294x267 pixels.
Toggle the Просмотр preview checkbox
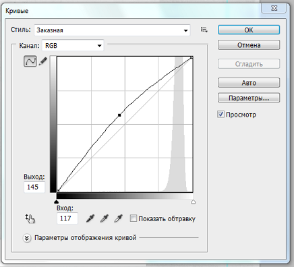coord(220,115)
